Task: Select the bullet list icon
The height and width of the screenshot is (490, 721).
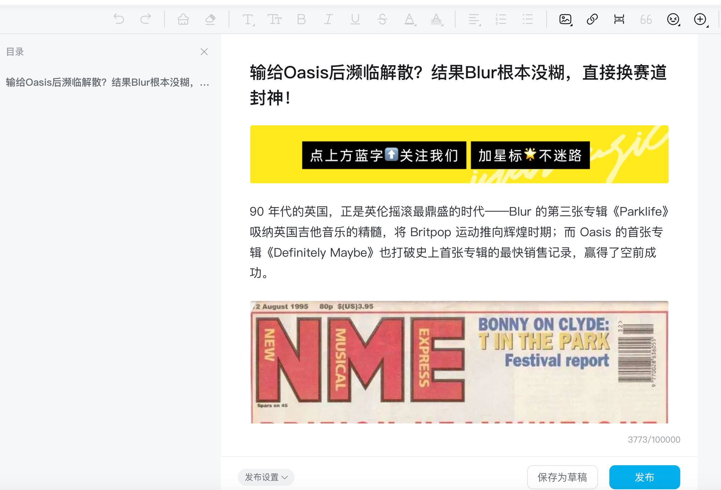Action: (527, 19)
